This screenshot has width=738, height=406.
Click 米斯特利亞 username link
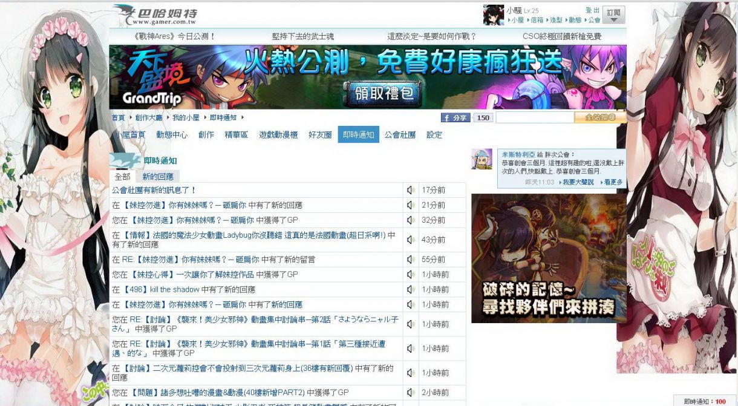(518, 154)
